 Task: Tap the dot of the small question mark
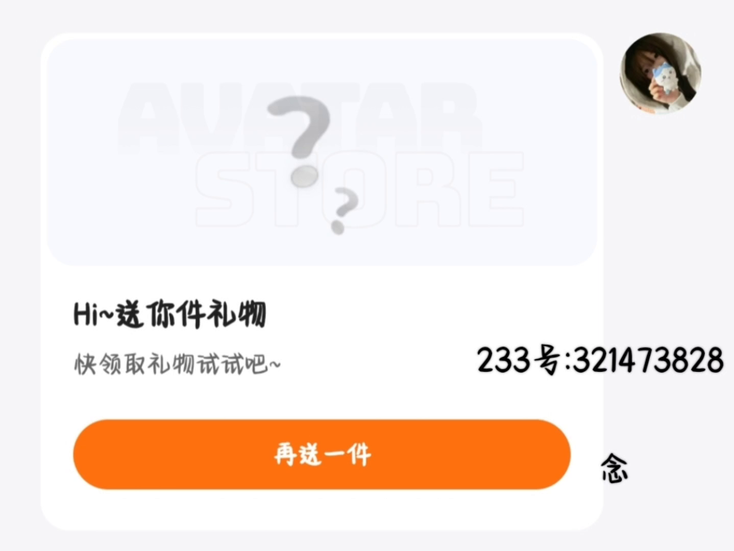point(337,227)
